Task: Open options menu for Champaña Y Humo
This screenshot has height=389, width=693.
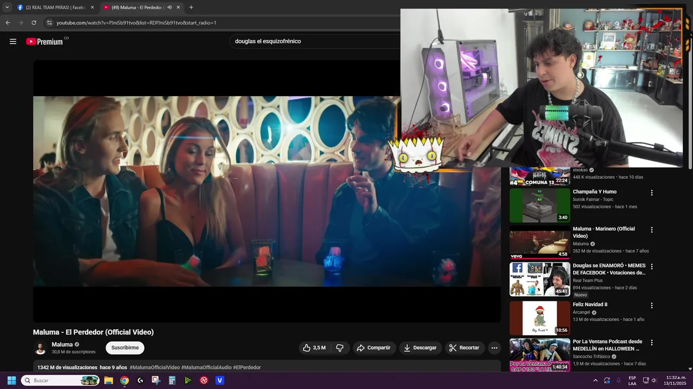Action: pyautogui.click(x=652, y=193)
